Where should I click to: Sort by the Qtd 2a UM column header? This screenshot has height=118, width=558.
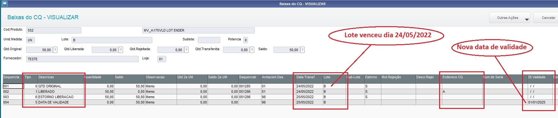tap(192, 79)
